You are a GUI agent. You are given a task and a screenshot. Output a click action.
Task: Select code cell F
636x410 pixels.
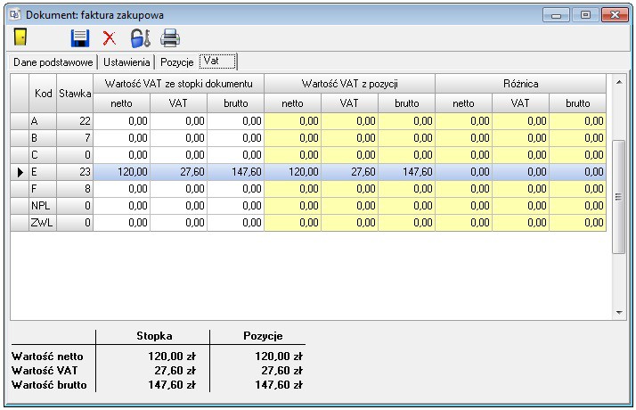[43, 189]
